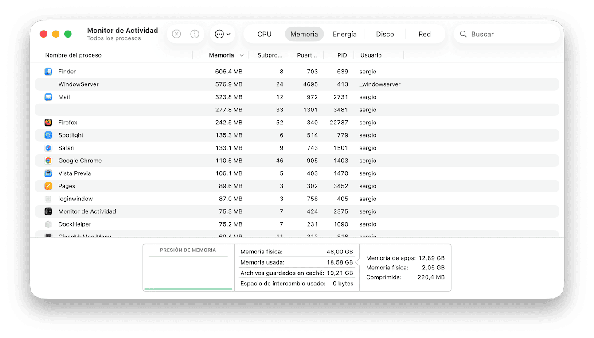Click Espacio de intercambio usado entry
The height and width of the screenshot is (338, 594).
[x=297, y=284]
